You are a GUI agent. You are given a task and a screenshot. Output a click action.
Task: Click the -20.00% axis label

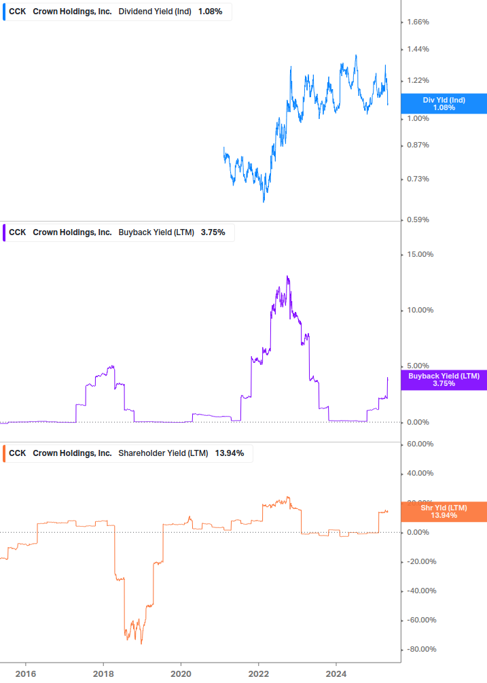[x=421, y=562]
